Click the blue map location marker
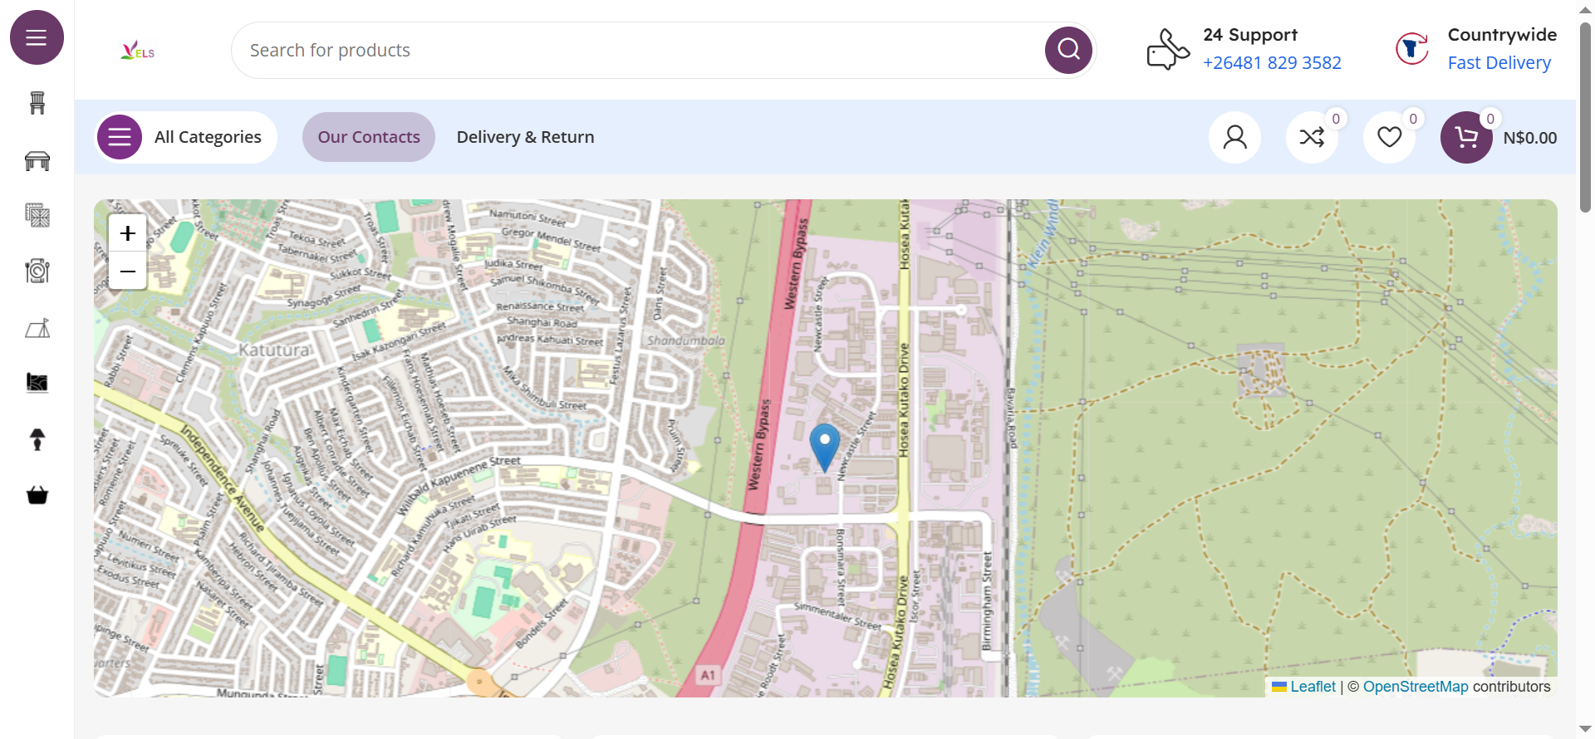1595x739 pixels. [x=825, y=448]
